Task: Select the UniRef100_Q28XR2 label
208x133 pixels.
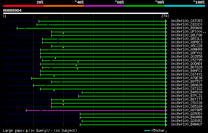Action: tap(187, 121)
